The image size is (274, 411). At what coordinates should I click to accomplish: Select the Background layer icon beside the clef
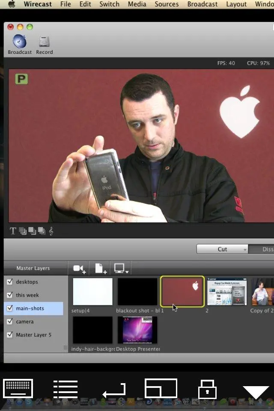[x=42, y=231]
